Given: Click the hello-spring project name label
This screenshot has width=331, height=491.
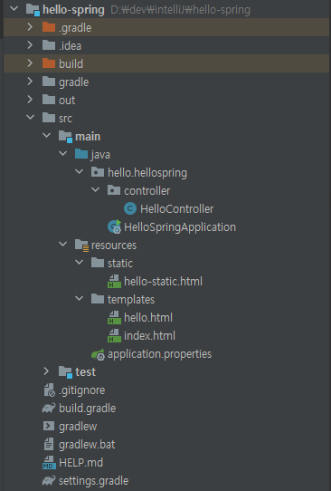Looking at the screenshot, I should tap(73, 10).
